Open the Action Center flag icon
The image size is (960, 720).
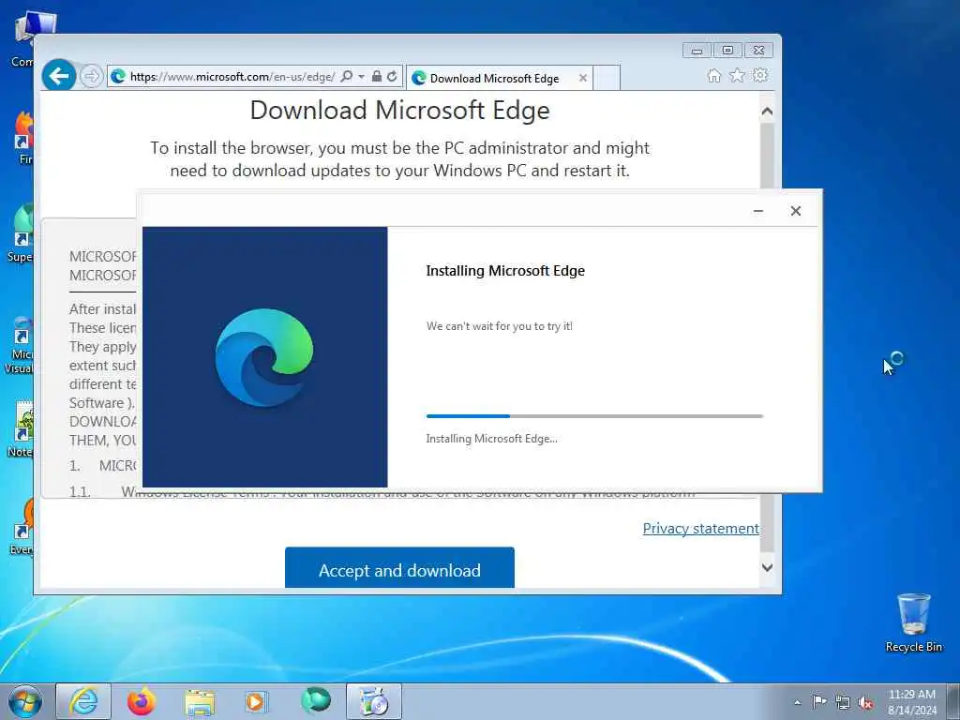click(x=818, y=701)
